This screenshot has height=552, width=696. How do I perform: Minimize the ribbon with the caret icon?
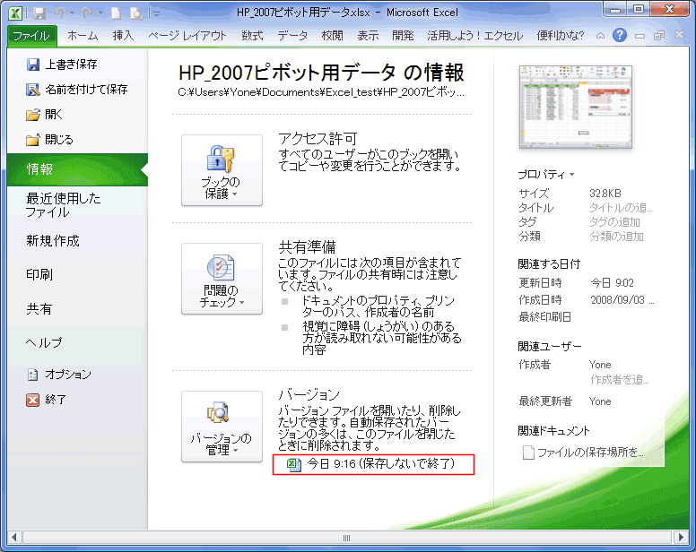coord(600,36)
